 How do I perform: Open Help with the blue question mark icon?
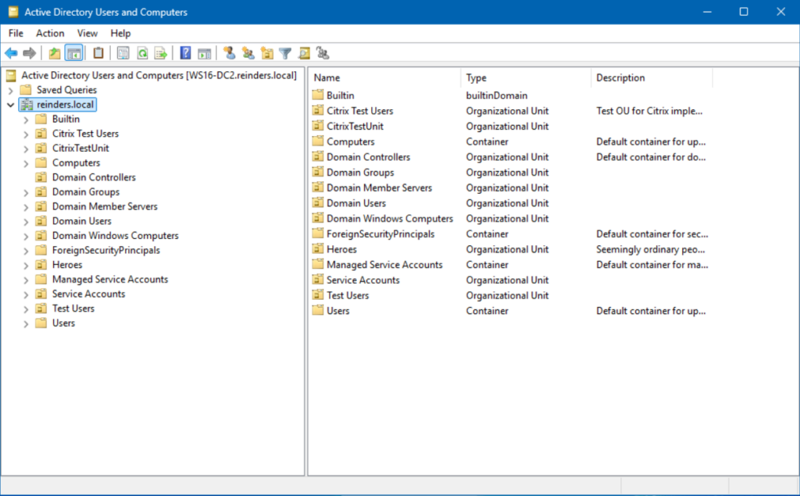[185, 53]
